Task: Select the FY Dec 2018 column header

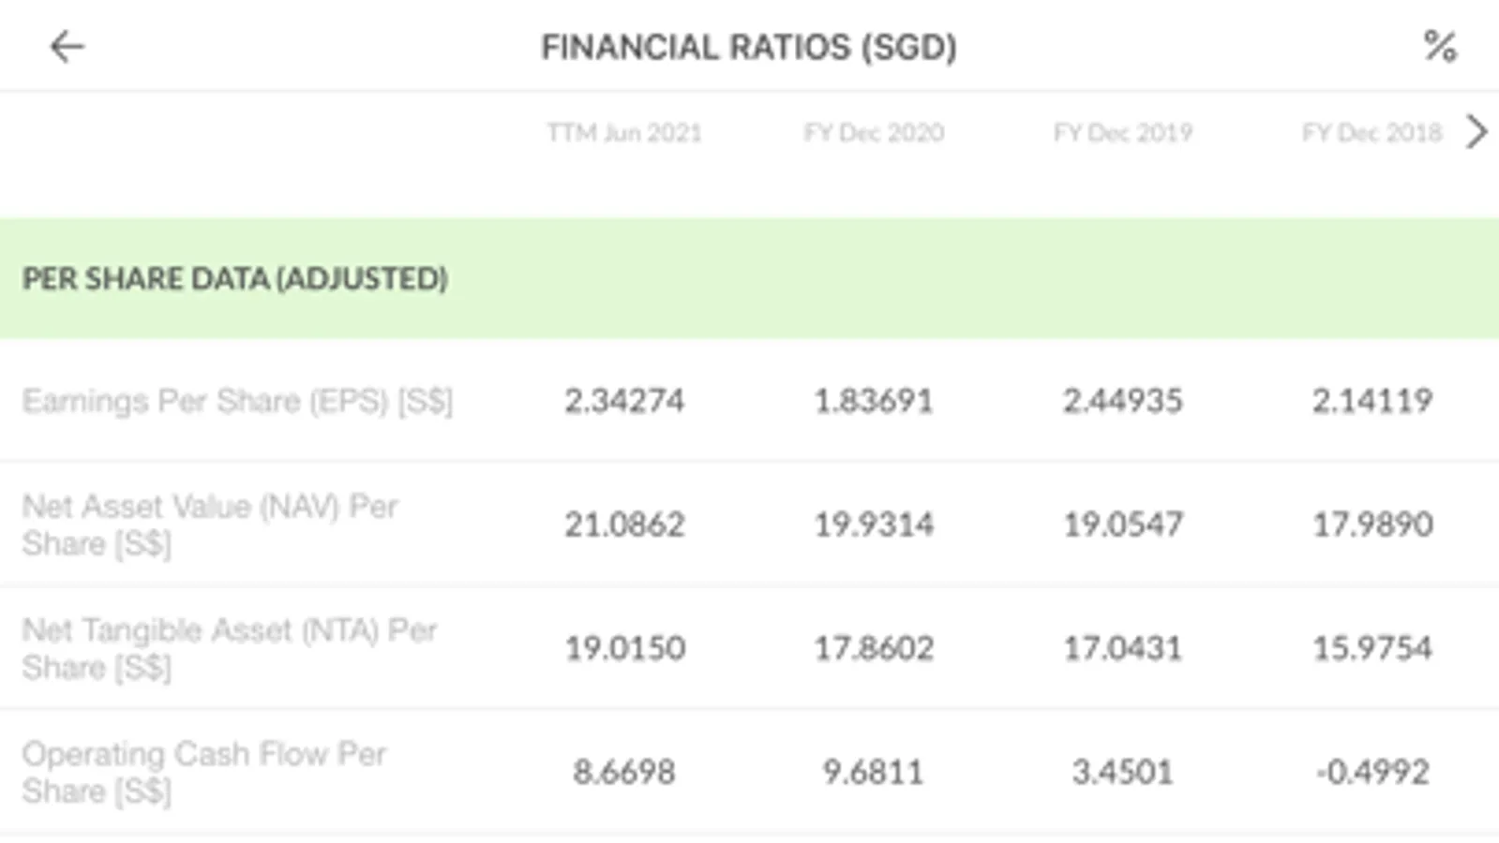Action: (x=1372, y=133)
